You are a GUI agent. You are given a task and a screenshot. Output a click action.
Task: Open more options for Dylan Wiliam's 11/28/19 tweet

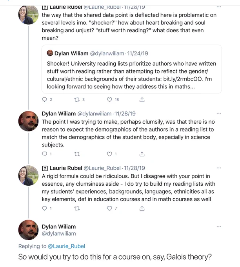tap(219, 113)
